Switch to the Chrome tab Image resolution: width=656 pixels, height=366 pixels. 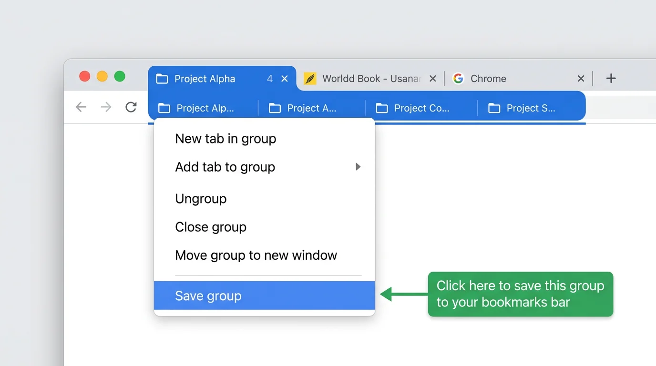(x=489, y=78)
